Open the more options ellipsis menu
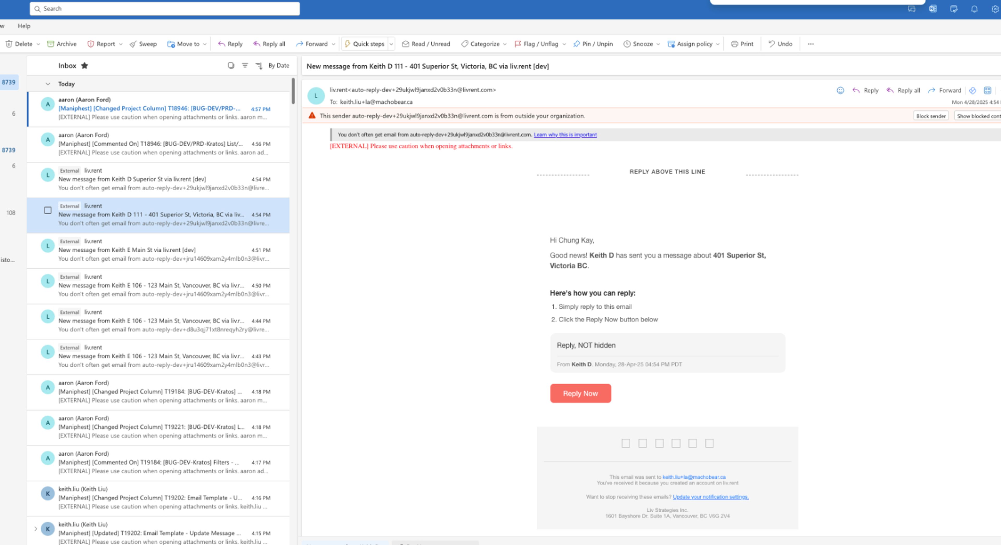This screenshot has width=1001, height=545. click(x=811, y=44)
